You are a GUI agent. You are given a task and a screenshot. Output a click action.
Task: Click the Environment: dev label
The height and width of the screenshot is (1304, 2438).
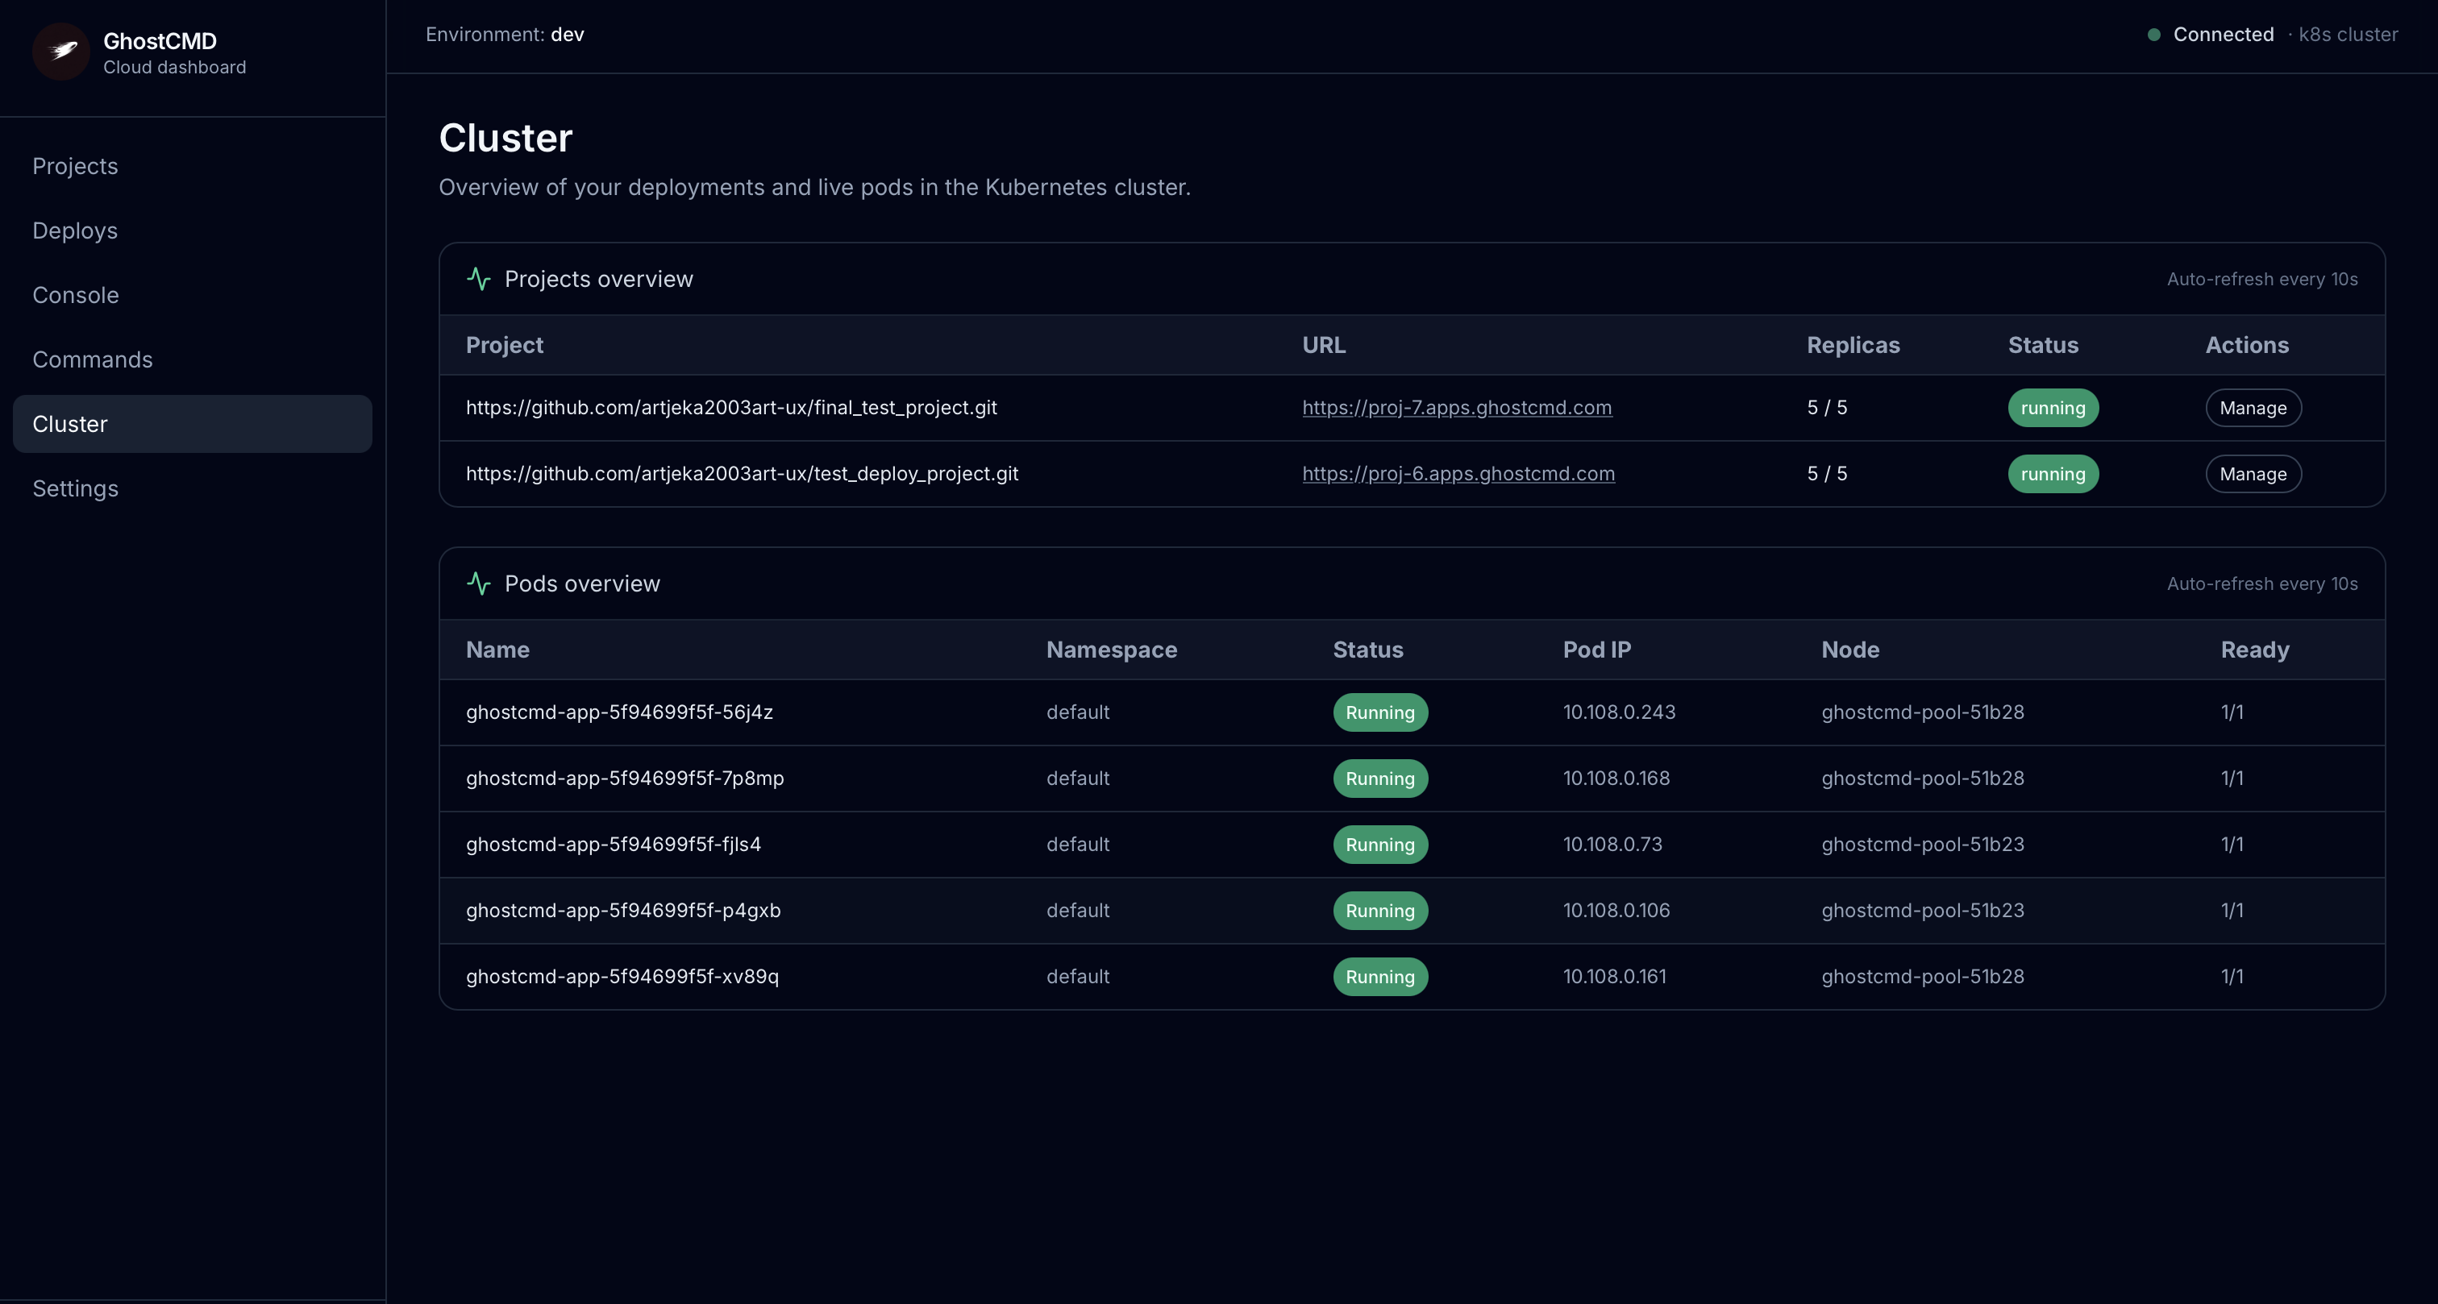pyautogui.click(x=505, y=34)
